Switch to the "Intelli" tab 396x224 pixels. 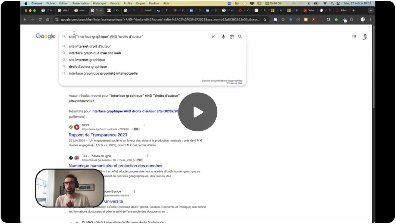(146, 10)
